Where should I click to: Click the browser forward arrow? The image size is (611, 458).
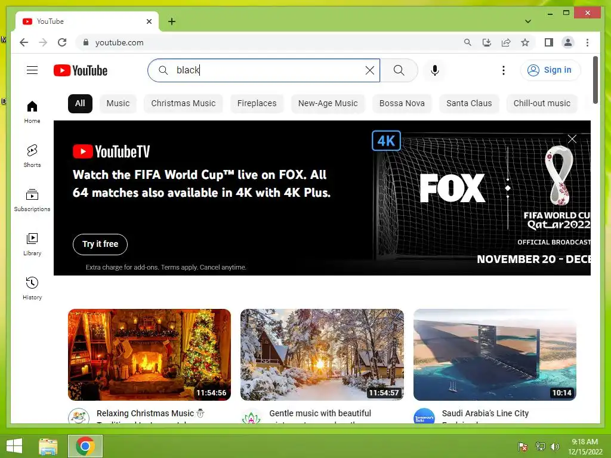pyautogui.click(x=43, y=42)
